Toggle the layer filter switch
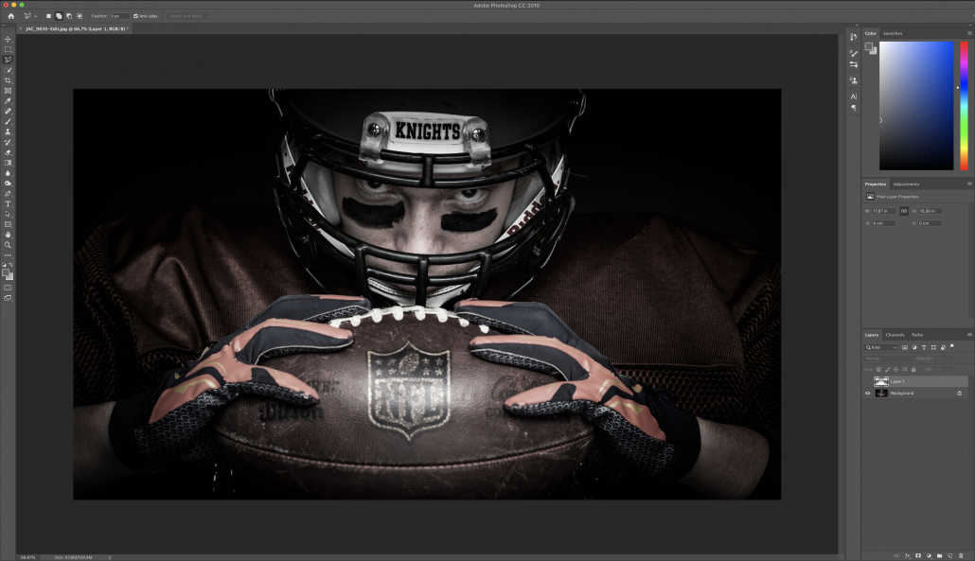975x561 pixels. (x=952, y=347)
